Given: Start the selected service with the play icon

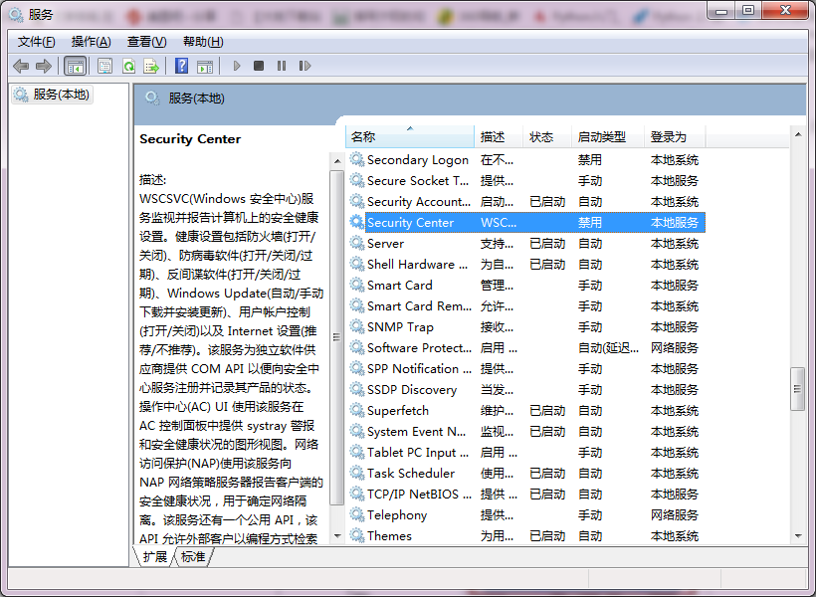Looking at the screenshot, I should click(x=236, y=66).
